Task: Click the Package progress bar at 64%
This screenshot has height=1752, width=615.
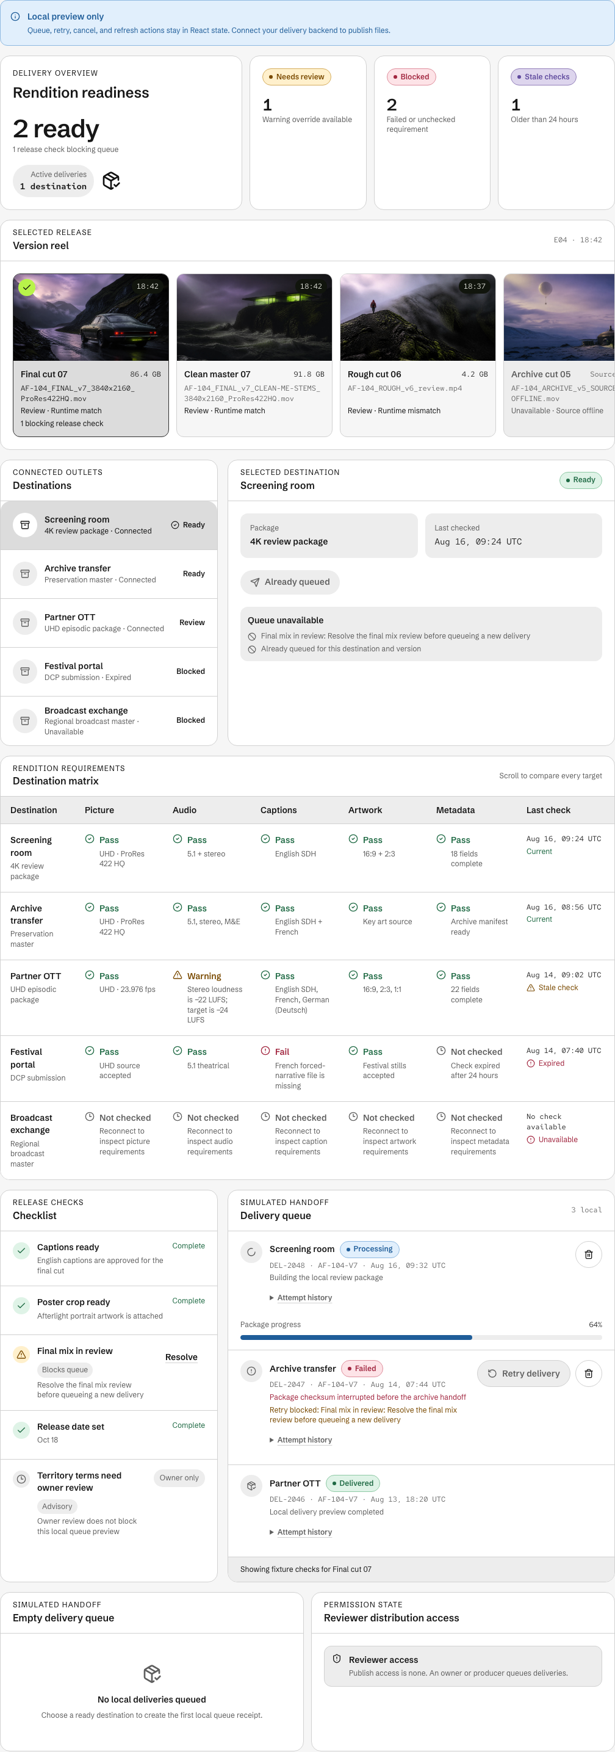Action: pyautogui.click(x=420, y=1337)
